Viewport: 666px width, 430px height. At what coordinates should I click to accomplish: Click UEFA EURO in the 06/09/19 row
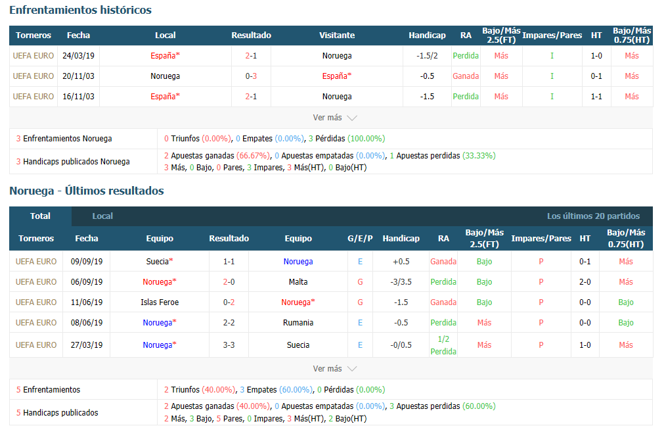click(x=36, y=282)
